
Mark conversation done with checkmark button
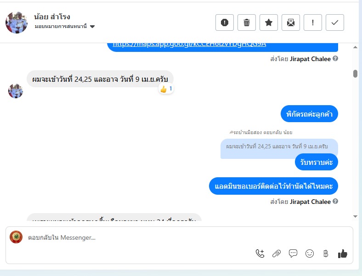coord(335,23)
